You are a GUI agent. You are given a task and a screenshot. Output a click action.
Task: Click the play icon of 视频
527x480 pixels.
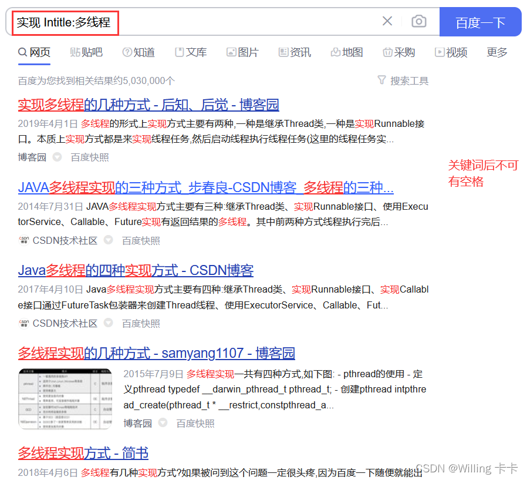[x=440, y=52]
